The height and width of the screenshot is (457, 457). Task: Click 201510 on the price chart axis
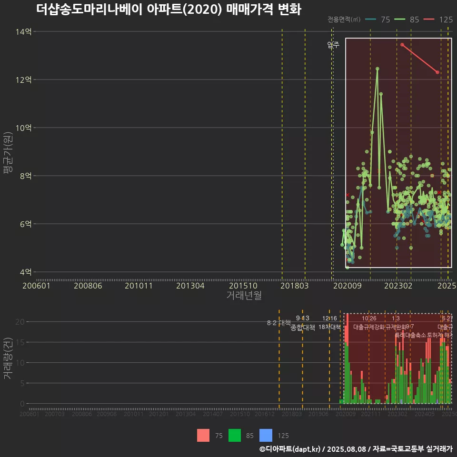[x=243, y=286]
